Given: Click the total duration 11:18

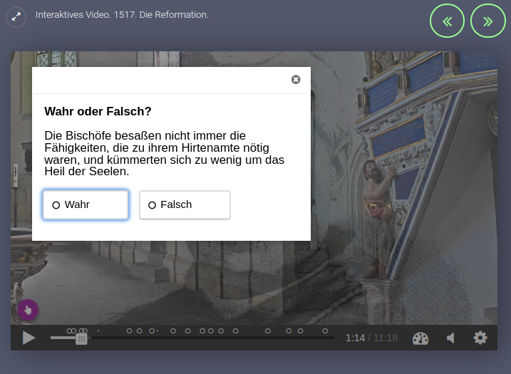Looking at the screenshot, I should click(386, 338).
